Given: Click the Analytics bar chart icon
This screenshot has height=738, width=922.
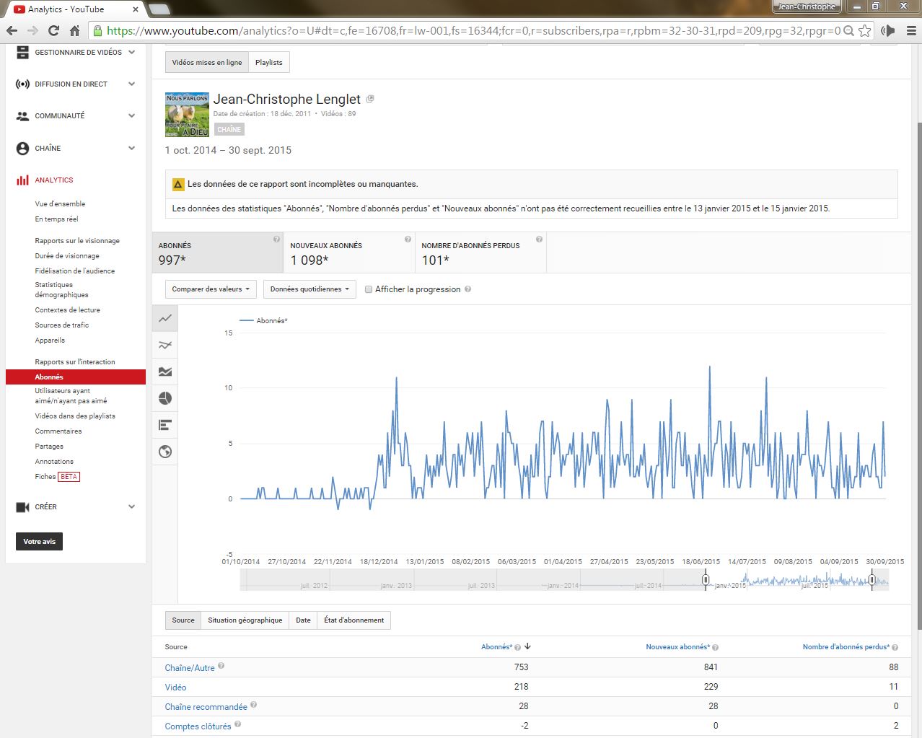Looking at the screenshot, I should coord(22,180).
